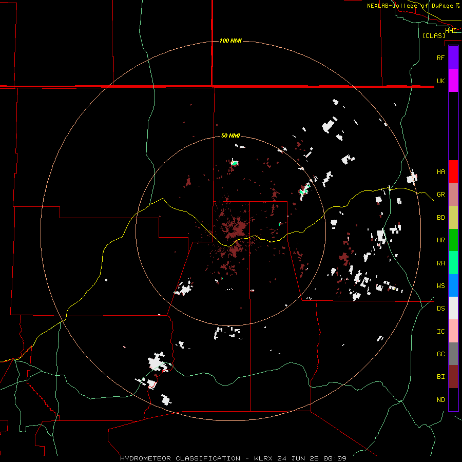Click the HA red legend swatch

click(x=453, y=171)
